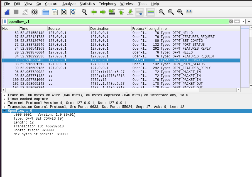252x177 pixels.
Task: Find a packet with magnifier
Action: pyautogui.click(x=84, y=12)
